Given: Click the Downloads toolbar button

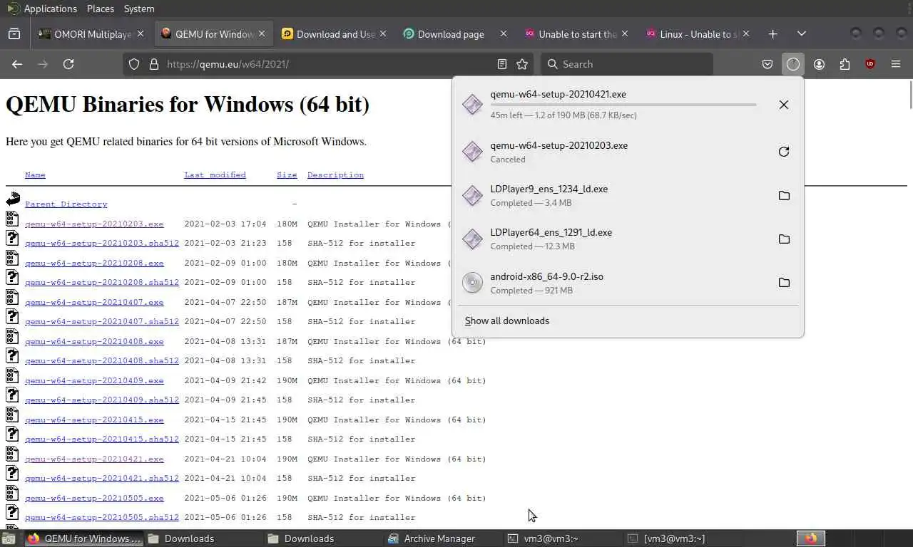Looking at the screenshot, I should tap(793, 64).
